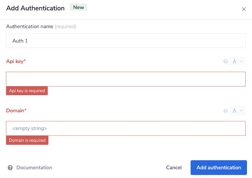The width and height of the screenshot is (252, 178).
Task: Click the help icon beside Api key
Action: 226,61
